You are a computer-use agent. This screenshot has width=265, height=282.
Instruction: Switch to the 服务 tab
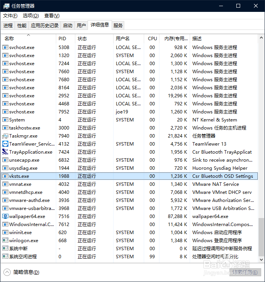118,25
